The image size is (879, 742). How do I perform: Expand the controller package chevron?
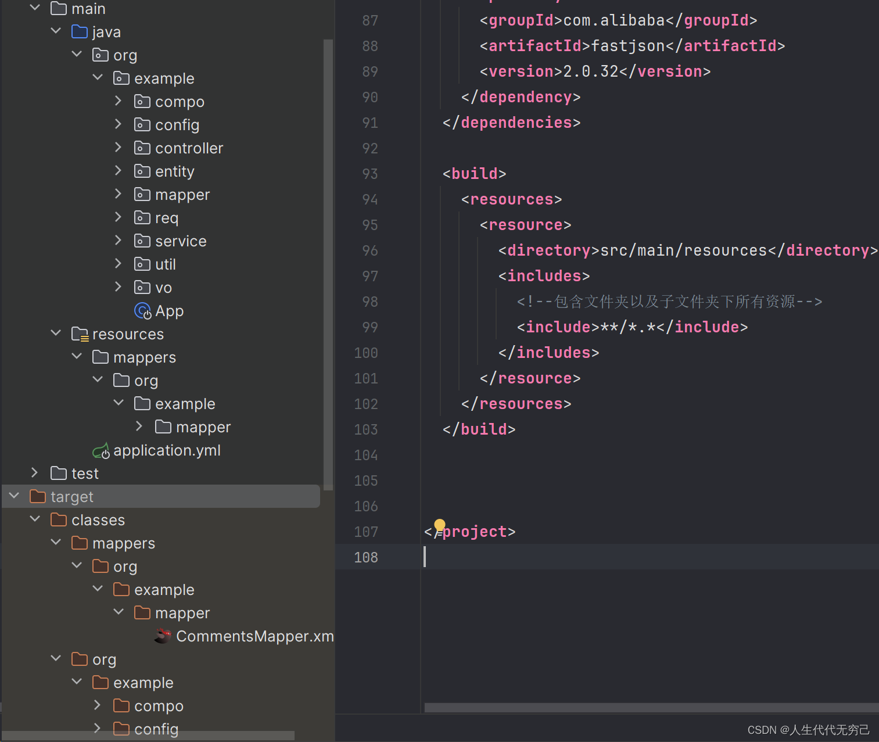click(119, 148)
